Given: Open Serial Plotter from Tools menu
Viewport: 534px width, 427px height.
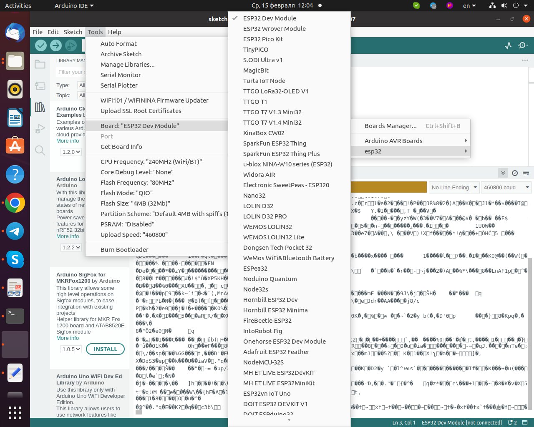Looking at the screenshot, I should point(156,85).
